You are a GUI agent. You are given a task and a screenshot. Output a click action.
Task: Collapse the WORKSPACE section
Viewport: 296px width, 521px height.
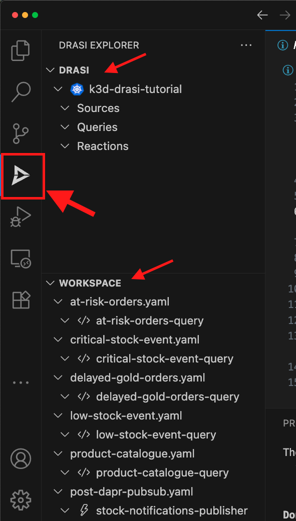coord(50,283)
